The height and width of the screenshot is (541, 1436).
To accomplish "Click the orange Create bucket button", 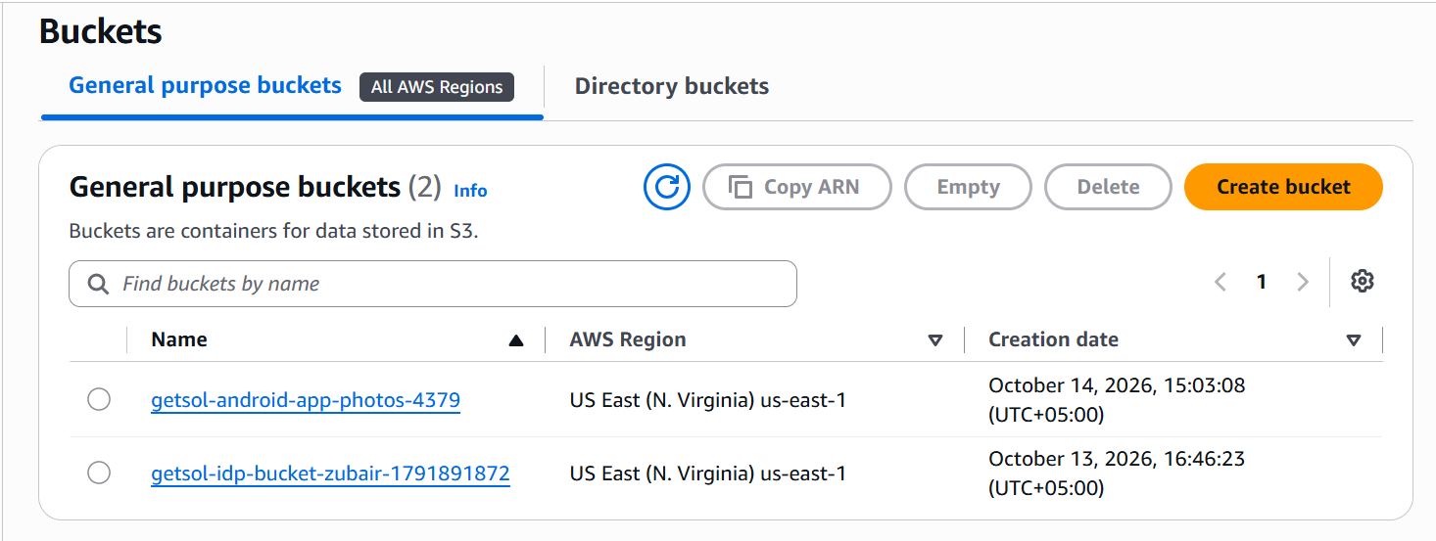I will [x=1283, y=187].
